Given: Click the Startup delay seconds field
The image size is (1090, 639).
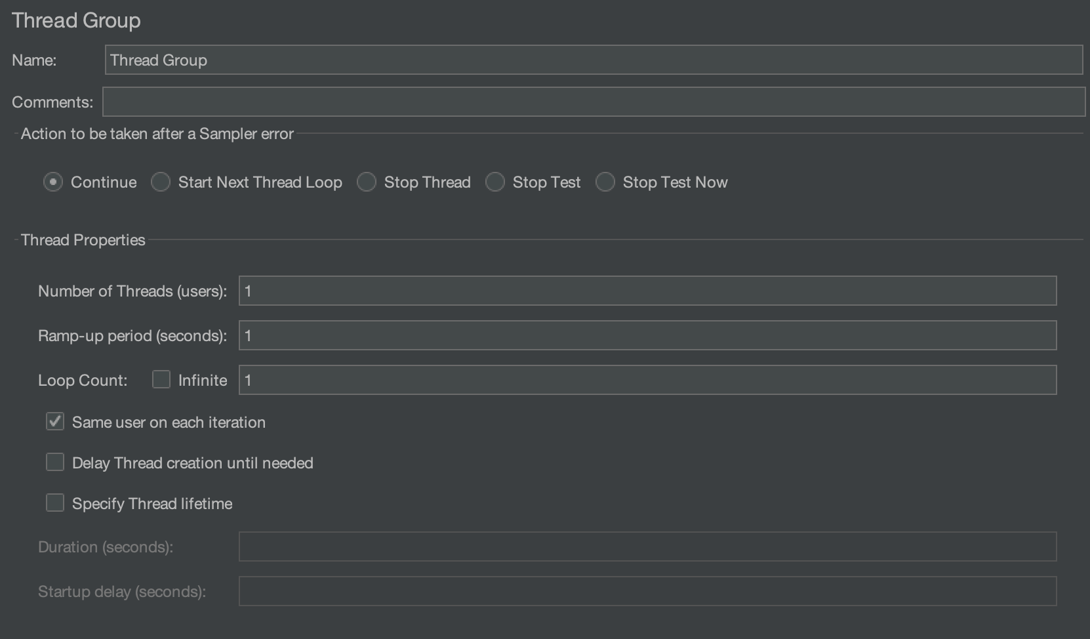Looking at the screenshot, I should (x=647, y=591).
